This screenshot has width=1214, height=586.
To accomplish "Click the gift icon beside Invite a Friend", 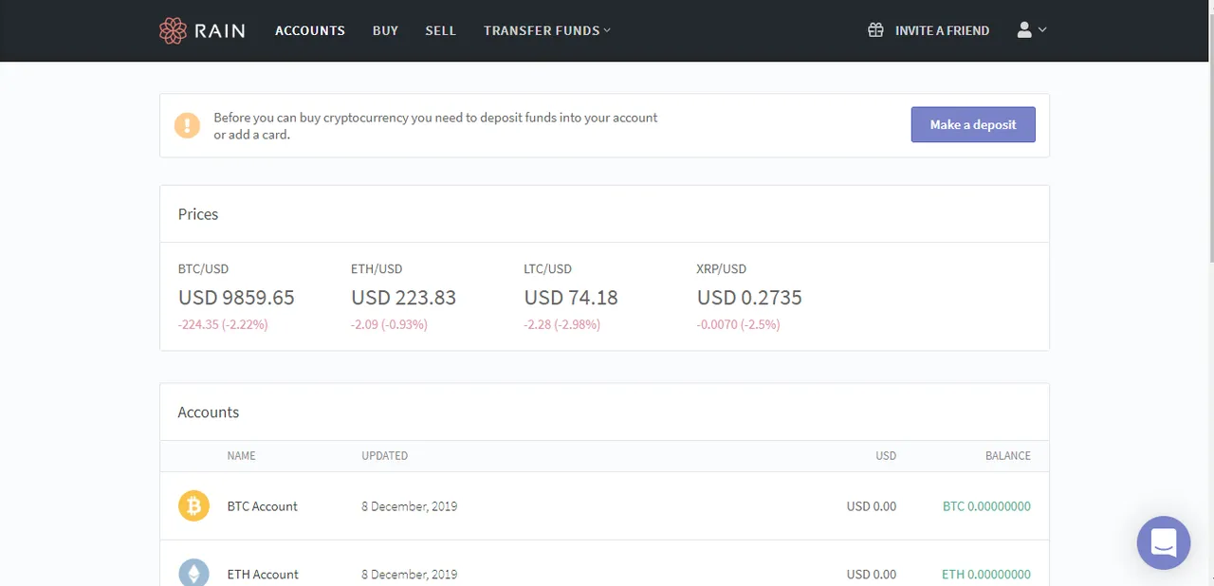I will click(875, 30).
